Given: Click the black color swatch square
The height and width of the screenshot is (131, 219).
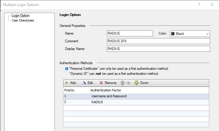Looking at the screenshot, I should (x=173, y=34).
